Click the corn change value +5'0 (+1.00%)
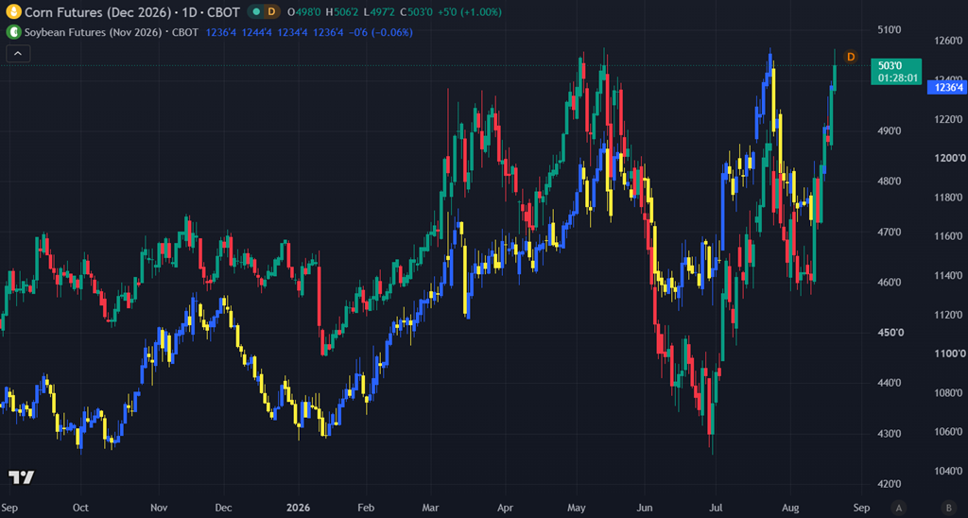 [468, 12]
